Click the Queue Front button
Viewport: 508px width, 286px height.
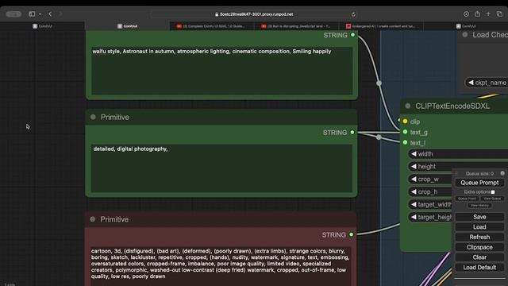tap(467, 199)
